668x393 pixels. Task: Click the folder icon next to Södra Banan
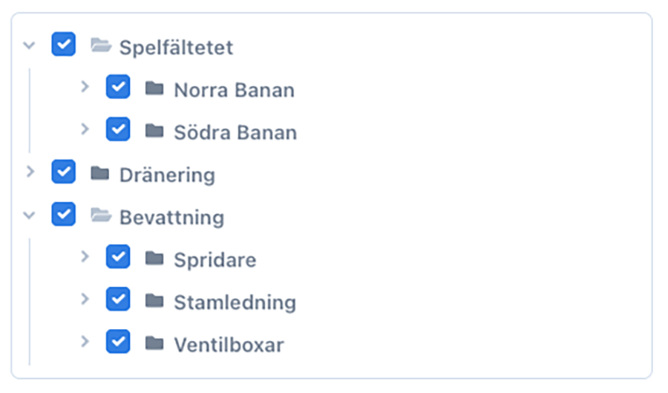(154, 131)
